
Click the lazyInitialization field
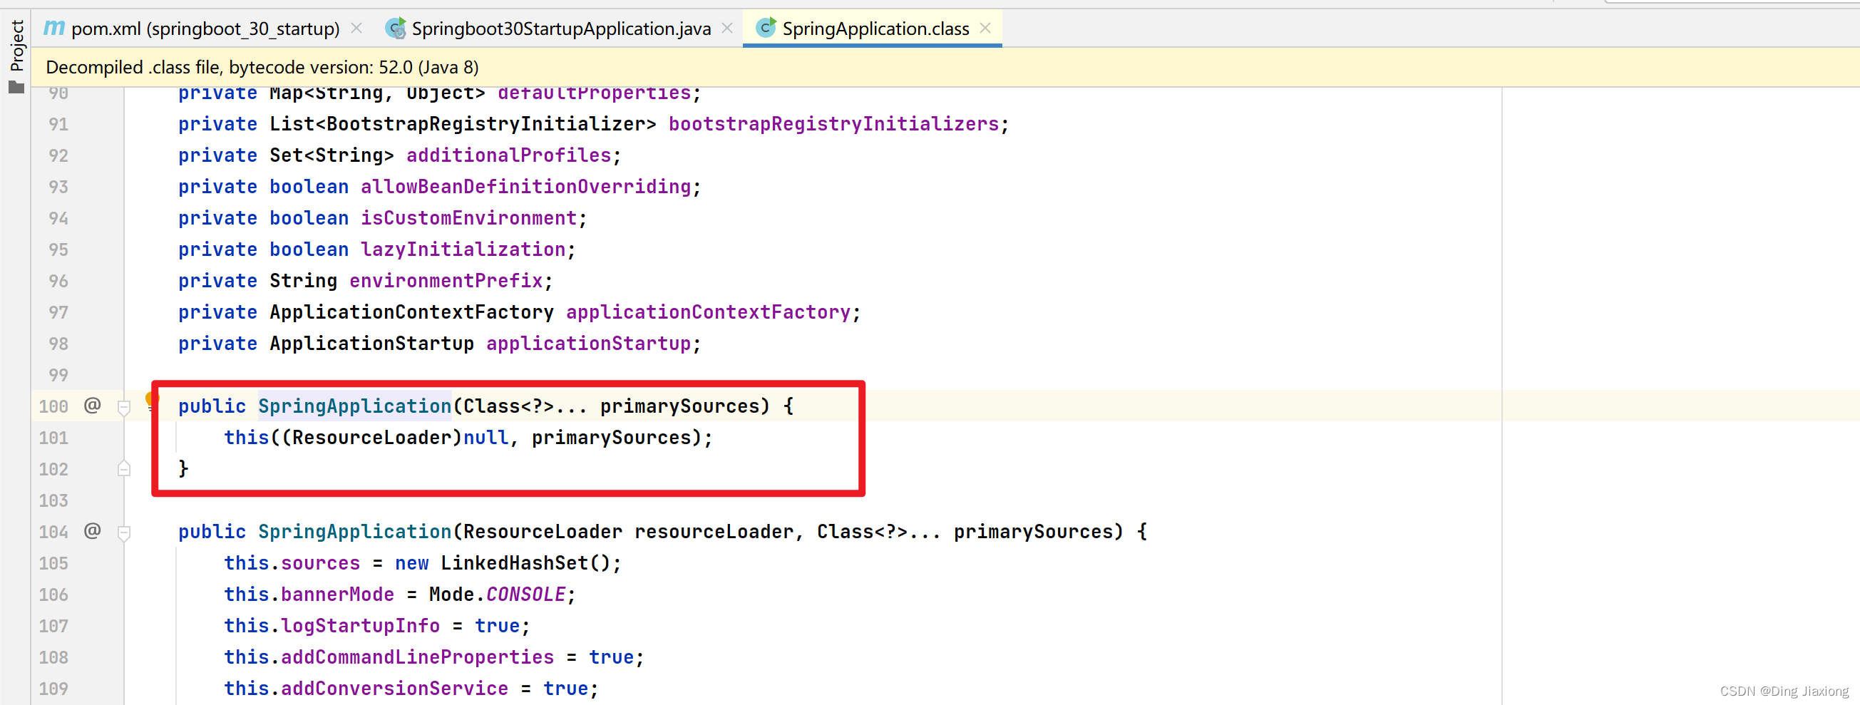click(463, 249)
